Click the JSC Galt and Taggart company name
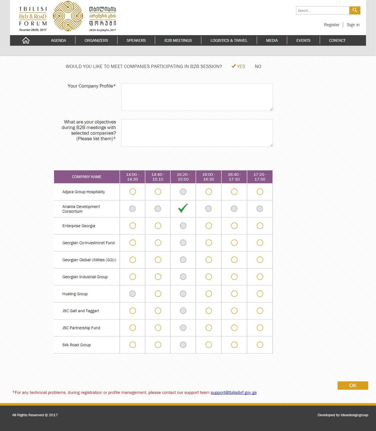 [81, 311]
